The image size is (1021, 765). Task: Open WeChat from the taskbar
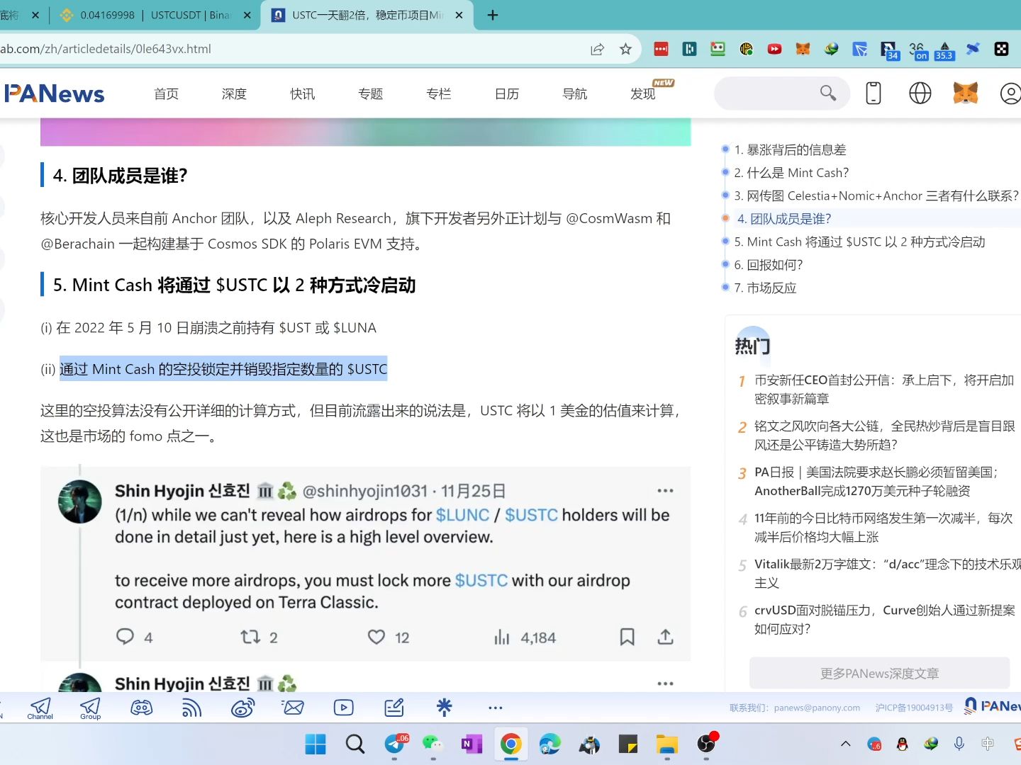[x=432, y=744]
